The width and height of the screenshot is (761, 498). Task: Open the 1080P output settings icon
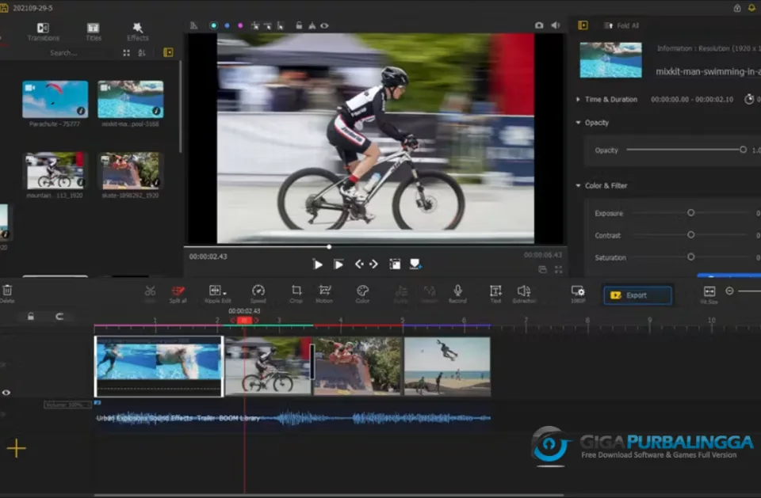[x=578, y=294]
